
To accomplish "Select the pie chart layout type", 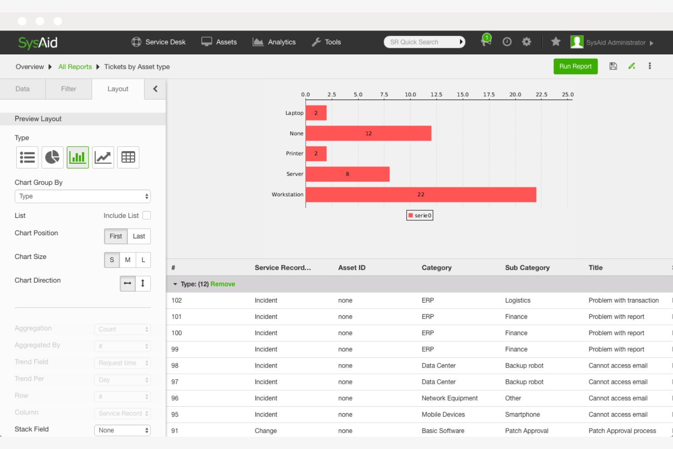I will coord(52,157).
